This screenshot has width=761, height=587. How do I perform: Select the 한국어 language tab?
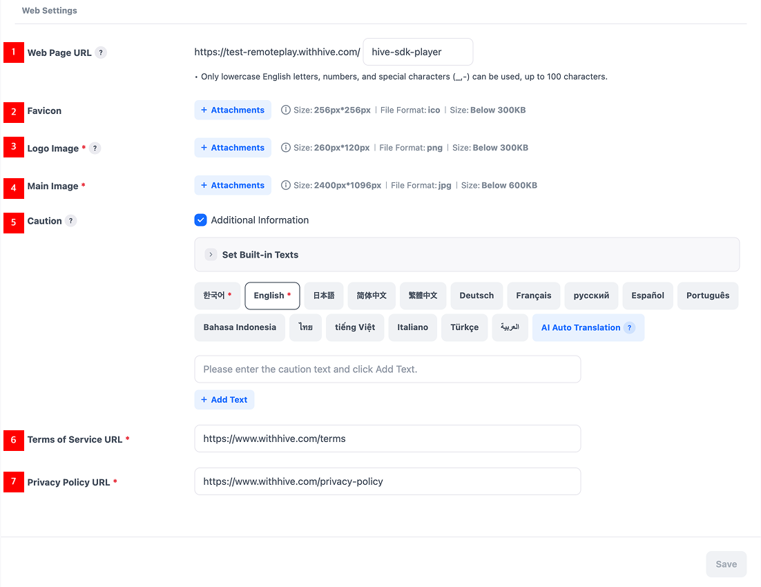(218, 296)
